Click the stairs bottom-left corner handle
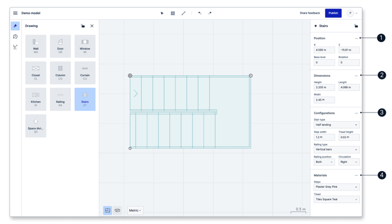 pyautogui.click(x=130, y=148)
